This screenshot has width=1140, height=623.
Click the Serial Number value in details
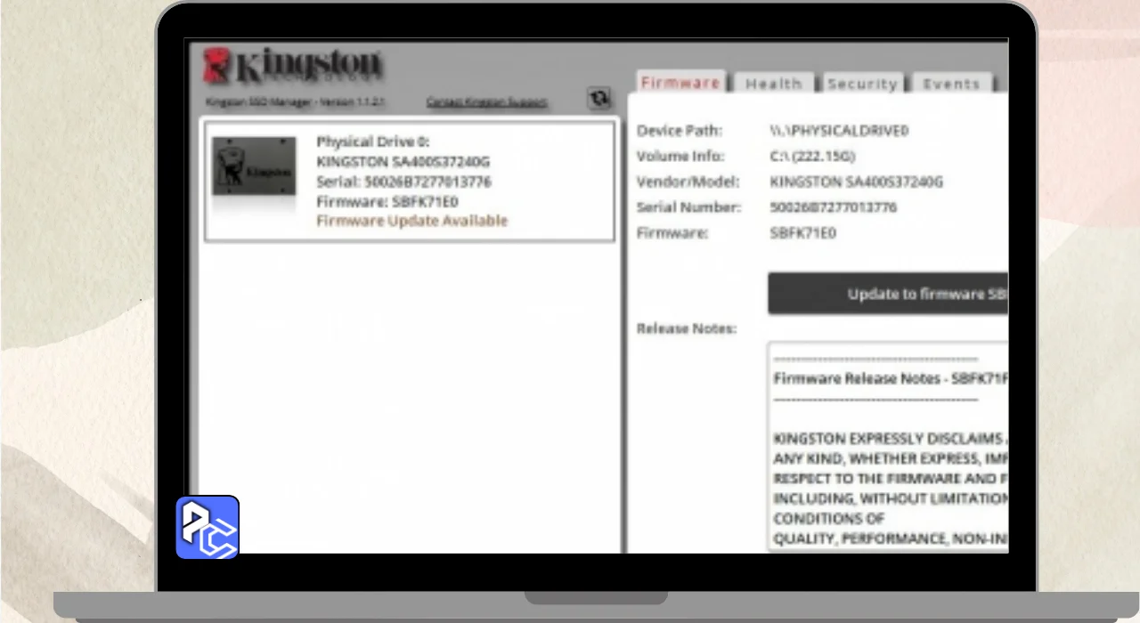[833, 207]
